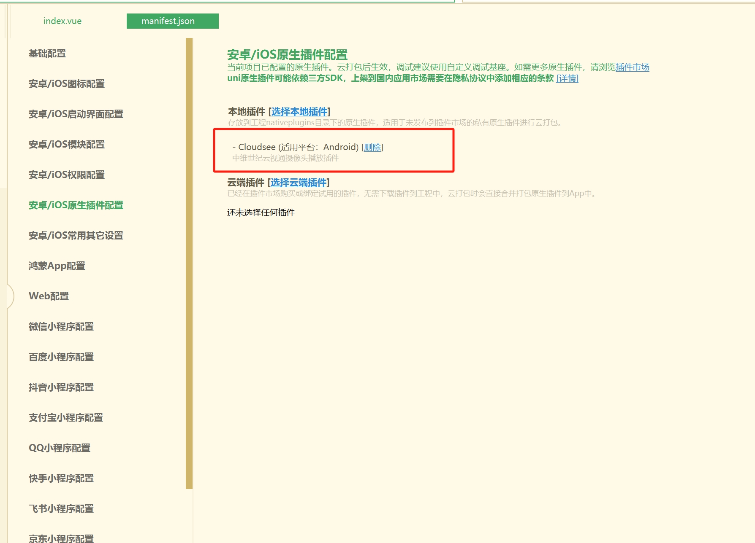Click the 插件市场 link
The height and width of the screenshot is (543, 755).
(632, 67)
